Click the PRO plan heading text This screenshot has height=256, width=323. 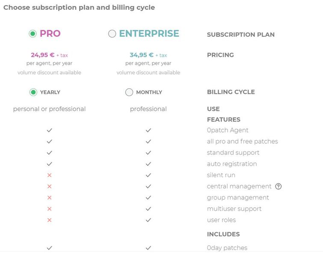click(50, 34)
